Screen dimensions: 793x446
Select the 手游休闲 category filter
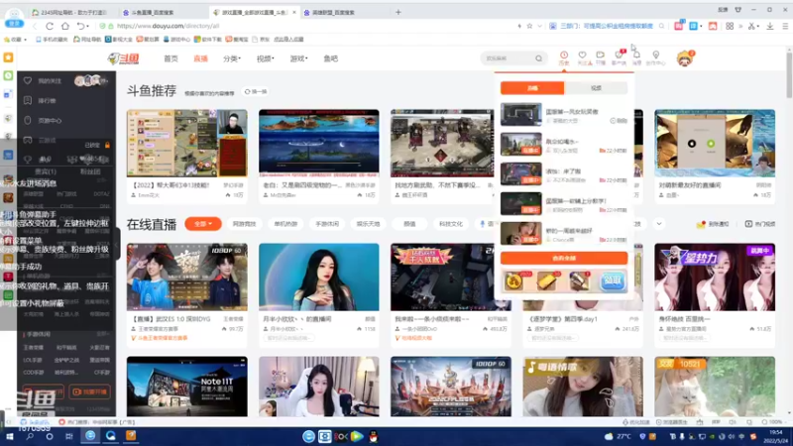click(x=327, y=224)
